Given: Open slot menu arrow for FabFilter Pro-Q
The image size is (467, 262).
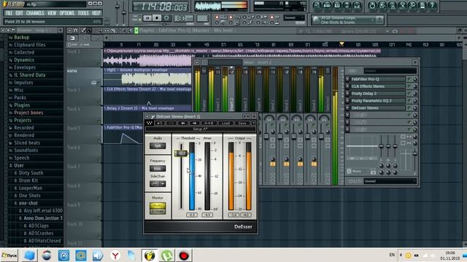Looking at the screenshot, I should 347,79.
